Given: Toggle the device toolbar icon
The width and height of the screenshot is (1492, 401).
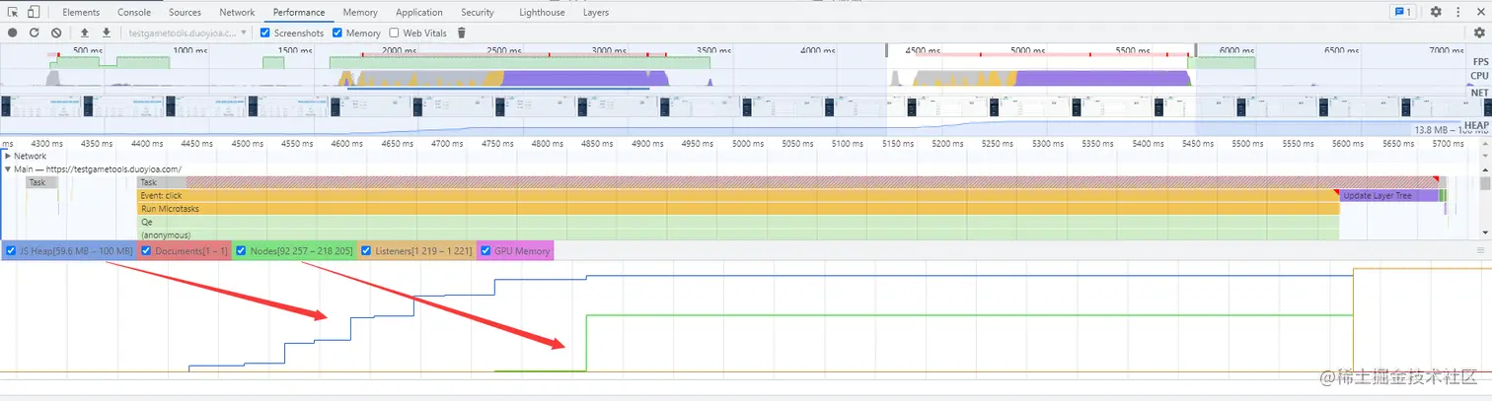Looking at the screenshot, I should click(x=34, y=12).
